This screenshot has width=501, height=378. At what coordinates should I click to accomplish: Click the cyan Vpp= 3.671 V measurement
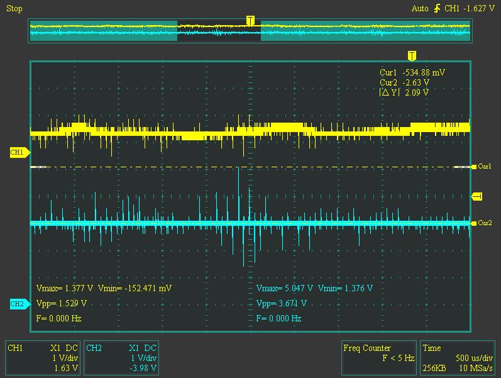point(282,304)
